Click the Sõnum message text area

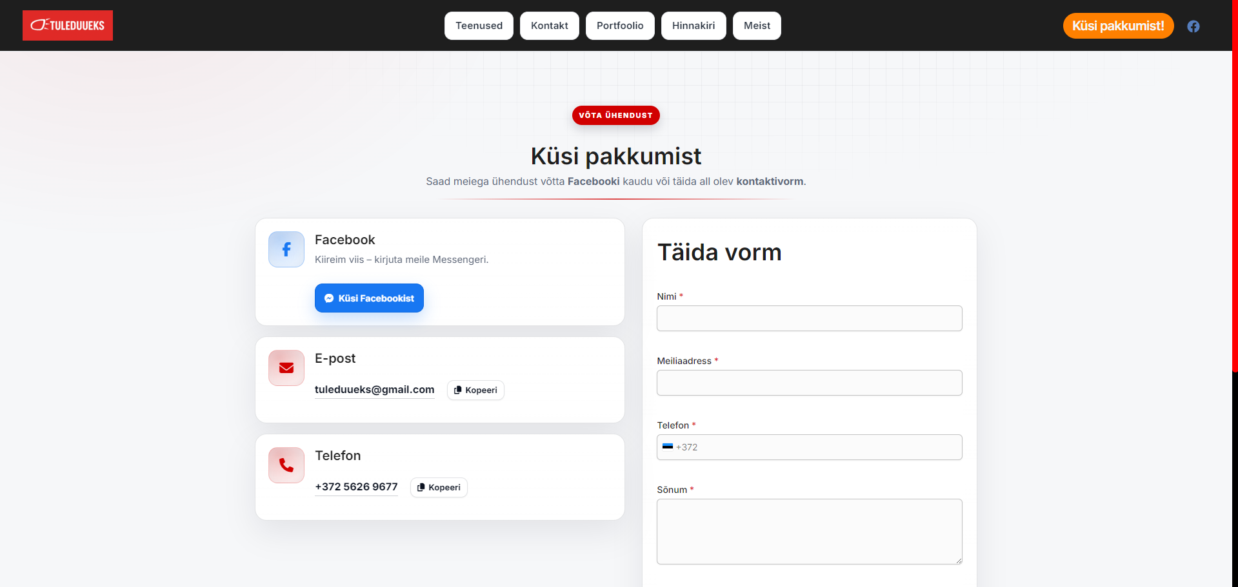809,532
